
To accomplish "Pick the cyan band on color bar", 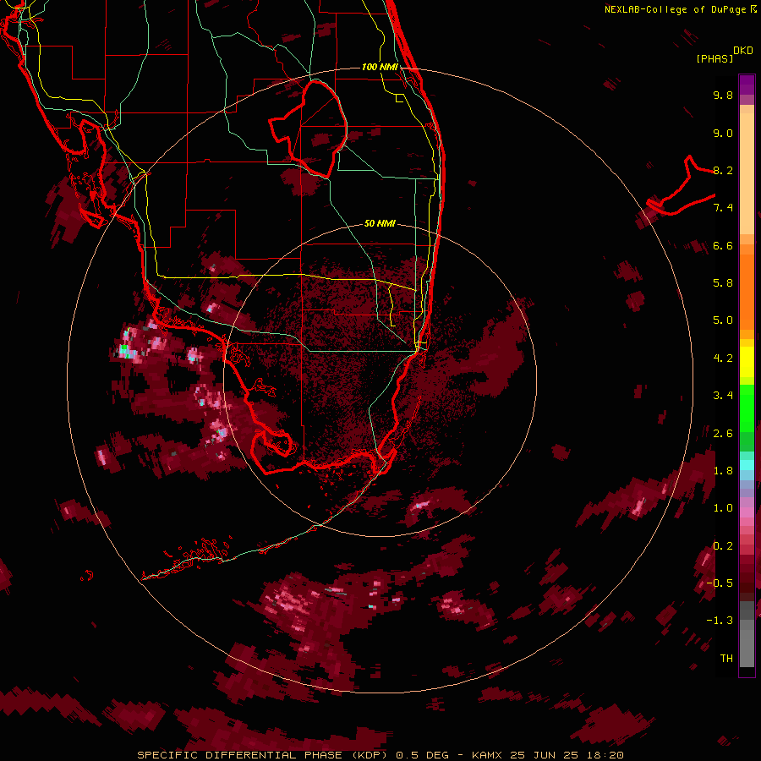I will pyautogui.click(x=747, y=465).
